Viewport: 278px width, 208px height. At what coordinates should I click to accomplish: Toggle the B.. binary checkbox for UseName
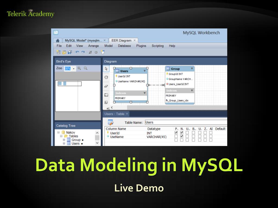tap(193, 136)
